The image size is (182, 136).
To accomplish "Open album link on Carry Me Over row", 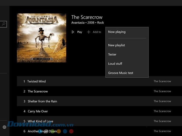I will [x=162, y=111].
